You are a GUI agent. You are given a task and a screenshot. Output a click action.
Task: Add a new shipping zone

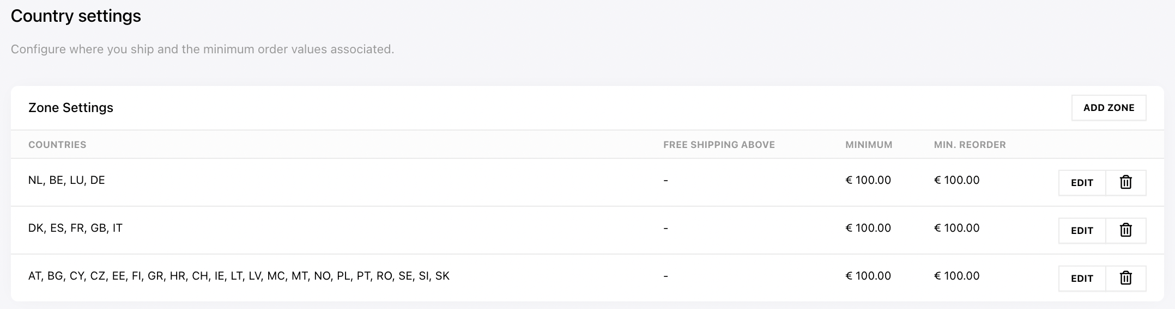[1109, 108]
